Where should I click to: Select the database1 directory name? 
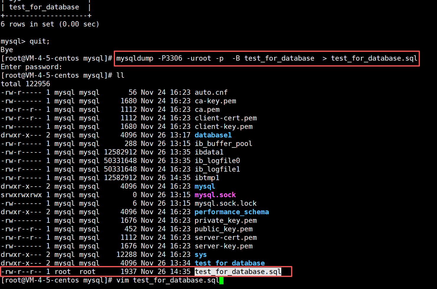coord(213,135)
